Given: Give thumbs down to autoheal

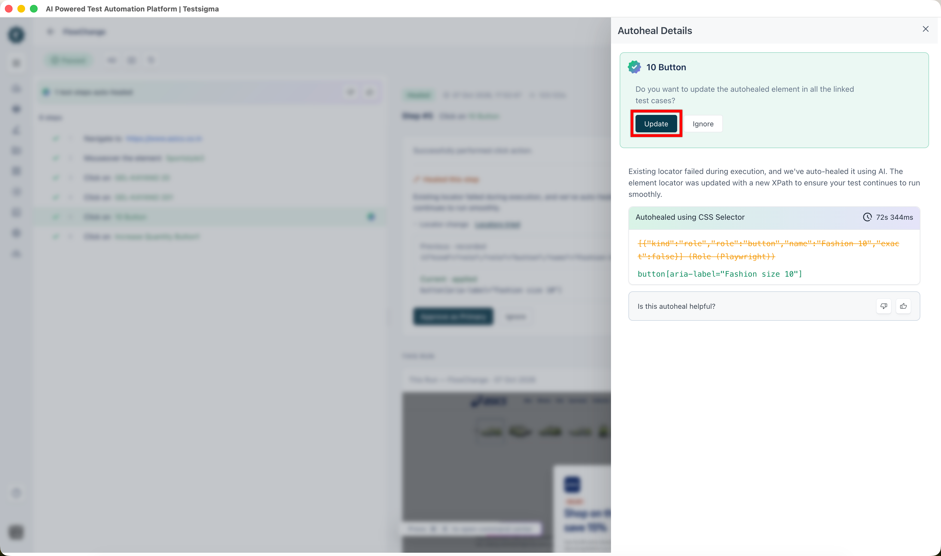Looking at the screenshot, I should (x=884, y=306).
